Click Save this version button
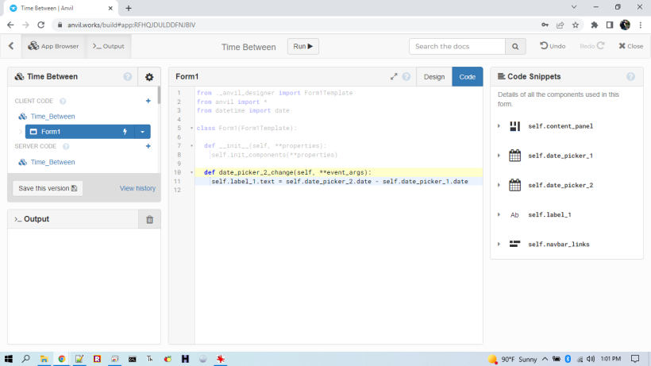This screenshot has width=651, height=366. [x=48, y=188]
